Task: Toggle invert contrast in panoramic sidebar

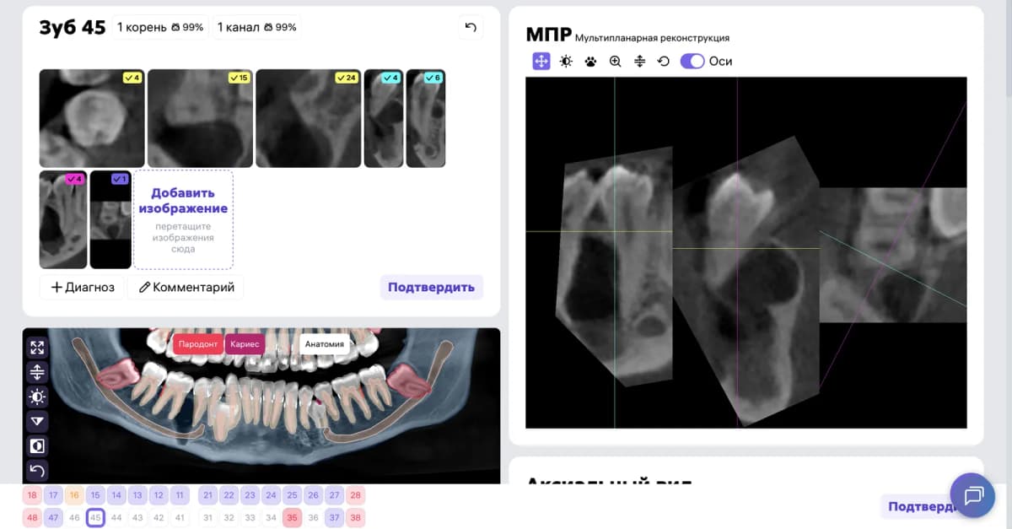Action: pos(37,445)
